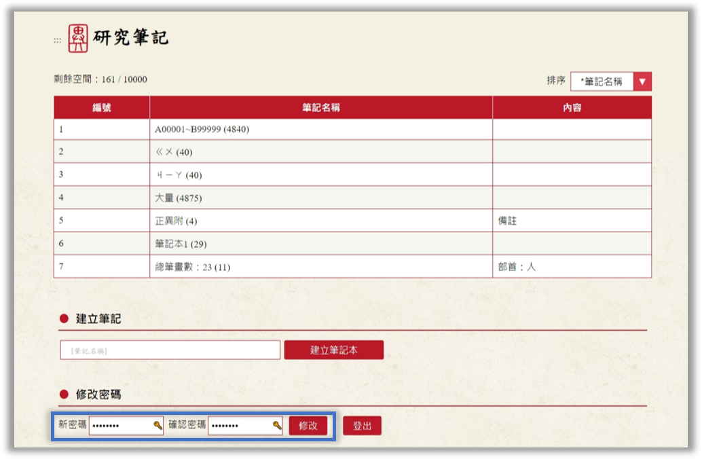Click the ::: accesskey marker beside the title
702x459 pixels.
coord(58,40)
